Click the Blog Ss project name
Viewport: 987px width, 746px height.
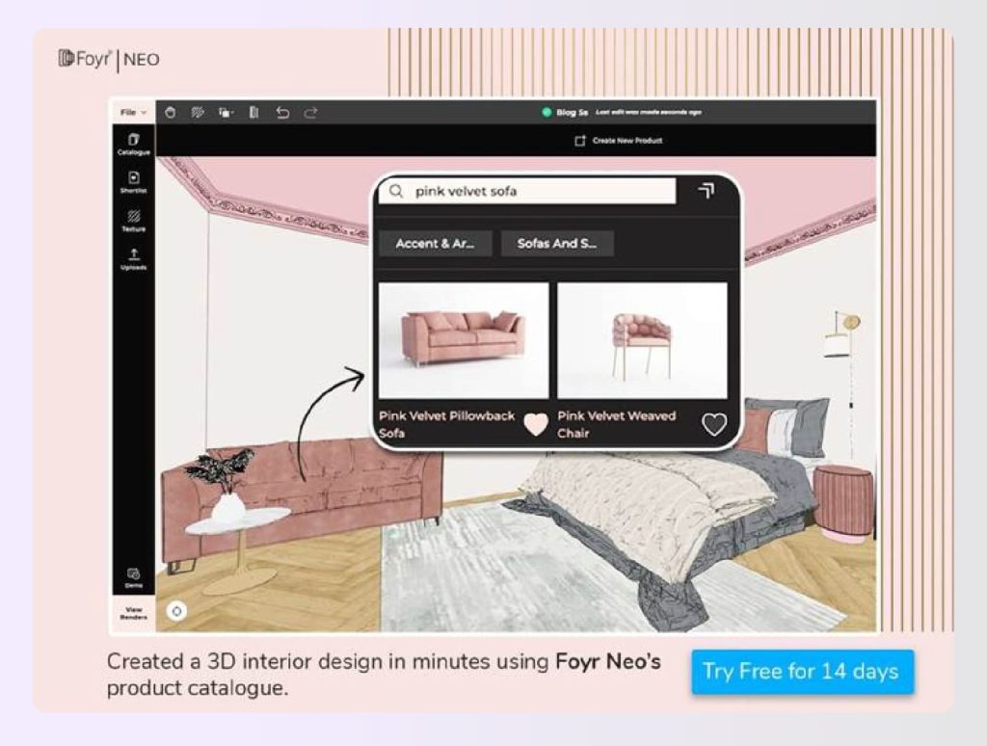pyautogui.click(x=572, y=112)
